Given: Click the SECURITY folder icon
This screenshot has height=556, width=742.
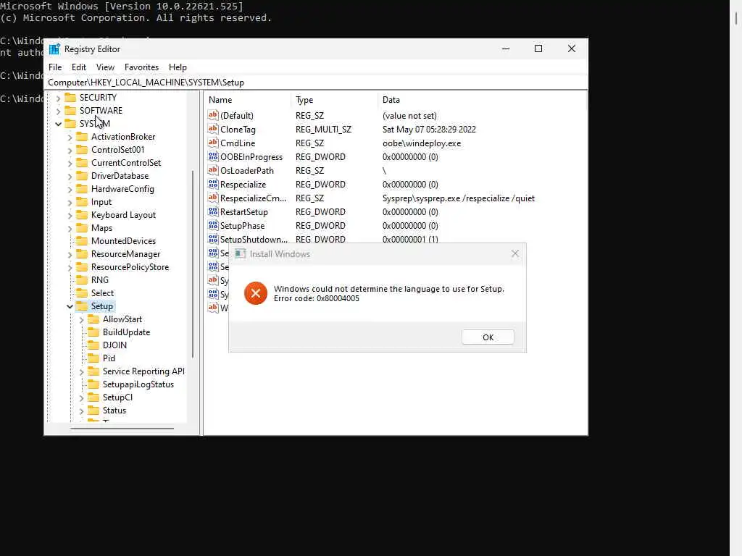Looking at the screenshot, I should (x=70, y=98).
